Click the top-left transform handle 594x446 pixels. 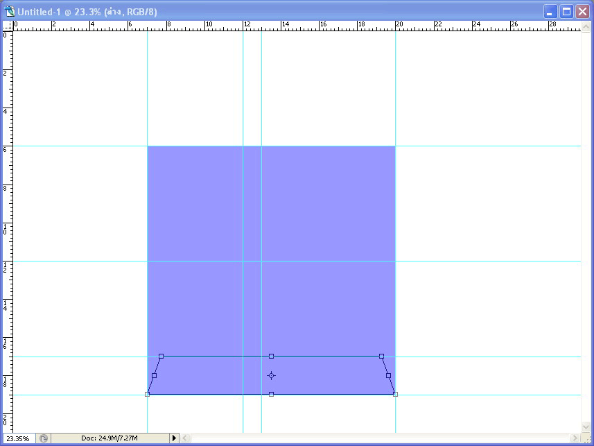click(x=161, y=356)
